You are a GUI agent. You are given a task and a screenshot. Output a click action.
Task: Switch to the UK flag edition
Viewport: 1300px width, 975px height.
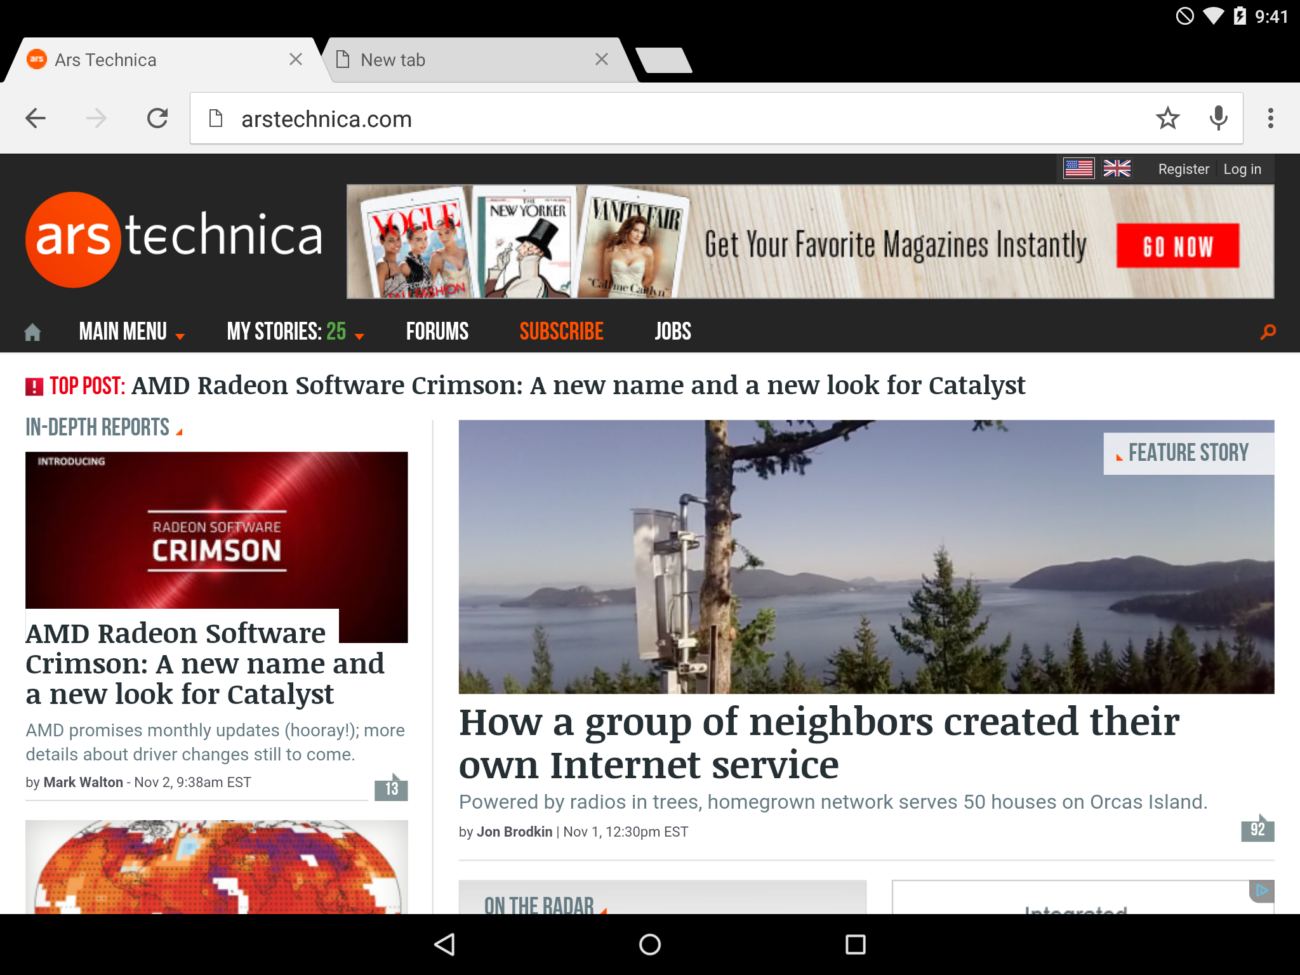pos(1117,168)
